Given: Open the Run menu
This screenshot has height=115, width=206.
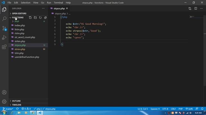Looking at the screenshot, I should coord(49,3).
